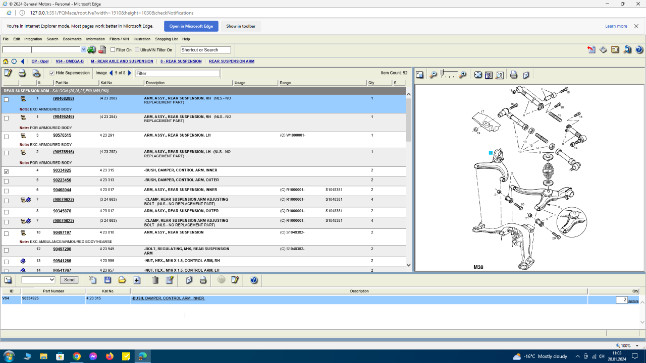Click the fit-to-window icon in illustration toolbar
The width and height of the screenshot is (646, 363).
tap(478, 75)
